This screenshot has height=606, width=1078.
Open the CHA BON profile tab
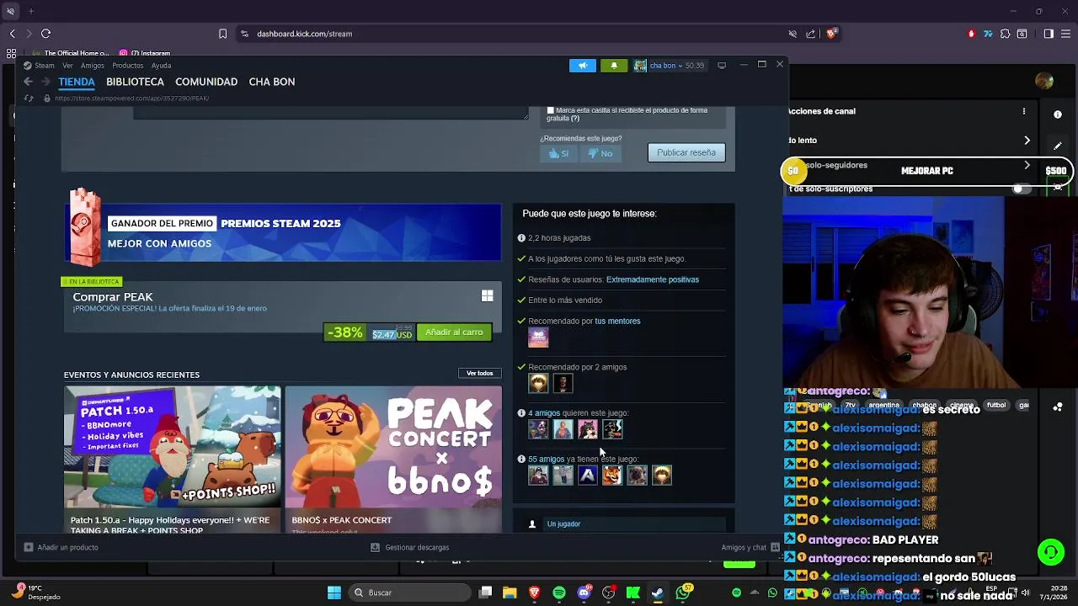click(x=272, y=82)
